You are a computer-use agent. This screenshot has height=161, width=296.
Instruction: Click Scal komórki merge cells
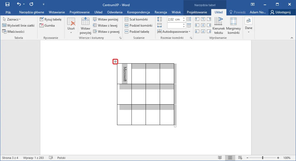click(x=136, y=19)
